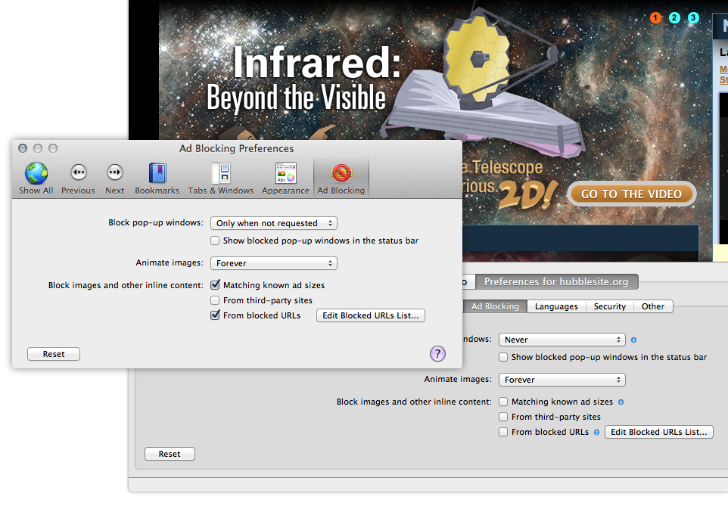Toggle Show blocked pop-up windows checkbox in front dialog
The height and width of the screenshot is (506, 728).
pyautogui.click(x=216, y=241)
